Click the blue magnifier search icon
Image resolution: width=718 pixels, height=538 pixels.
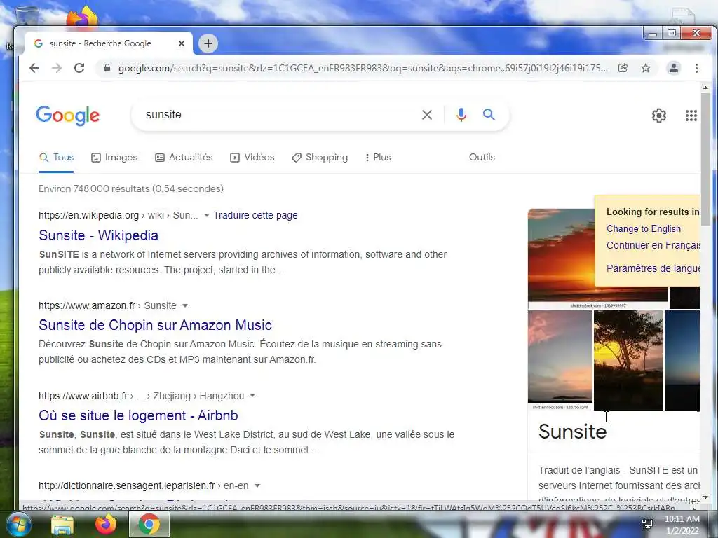[x=489, y=115]
